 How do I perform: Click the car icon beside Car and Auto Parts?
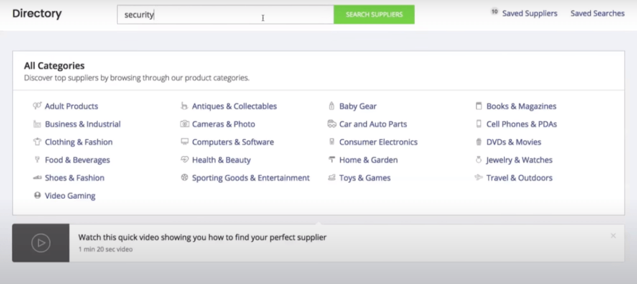click(x=332, y=124)
